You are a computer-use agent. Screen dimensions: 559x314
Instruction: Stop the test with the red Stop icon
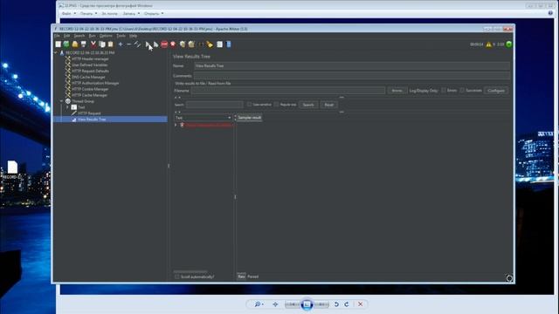(164, 44)
